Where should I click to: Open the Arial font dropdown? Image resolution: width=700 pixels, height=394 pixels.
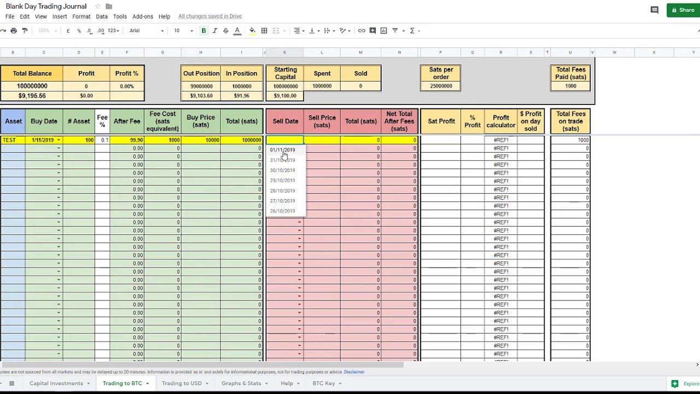pyautogui.click(x=146, y=31)
